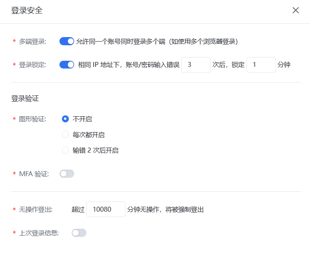Click the 图形验证 field label

[x=33, y=119]
